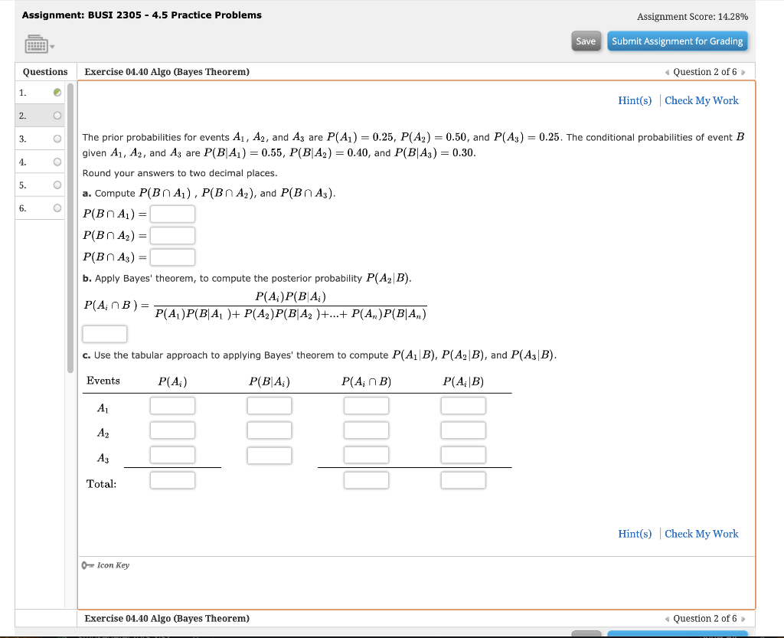Click the status circle next to question 2

(x=56, y=115)
